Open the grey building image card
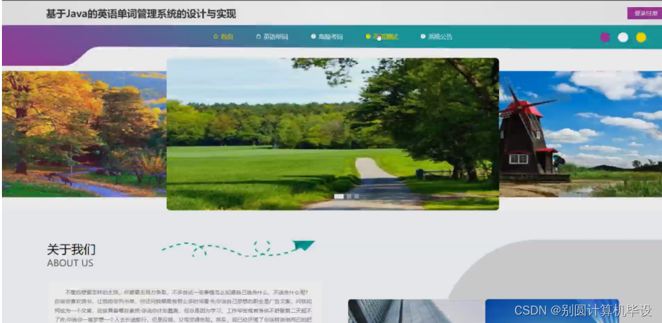 417,311
